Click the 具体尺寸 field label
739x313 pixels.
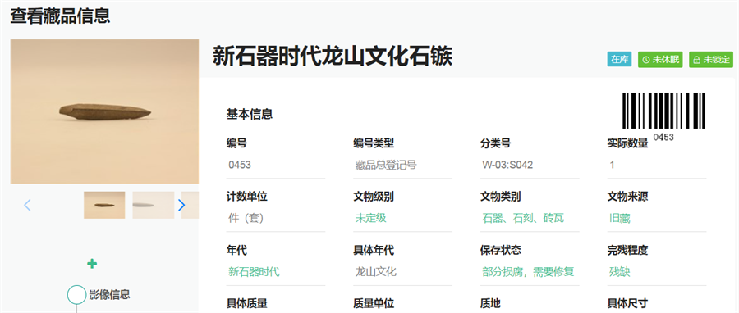[x=628, y=304]
